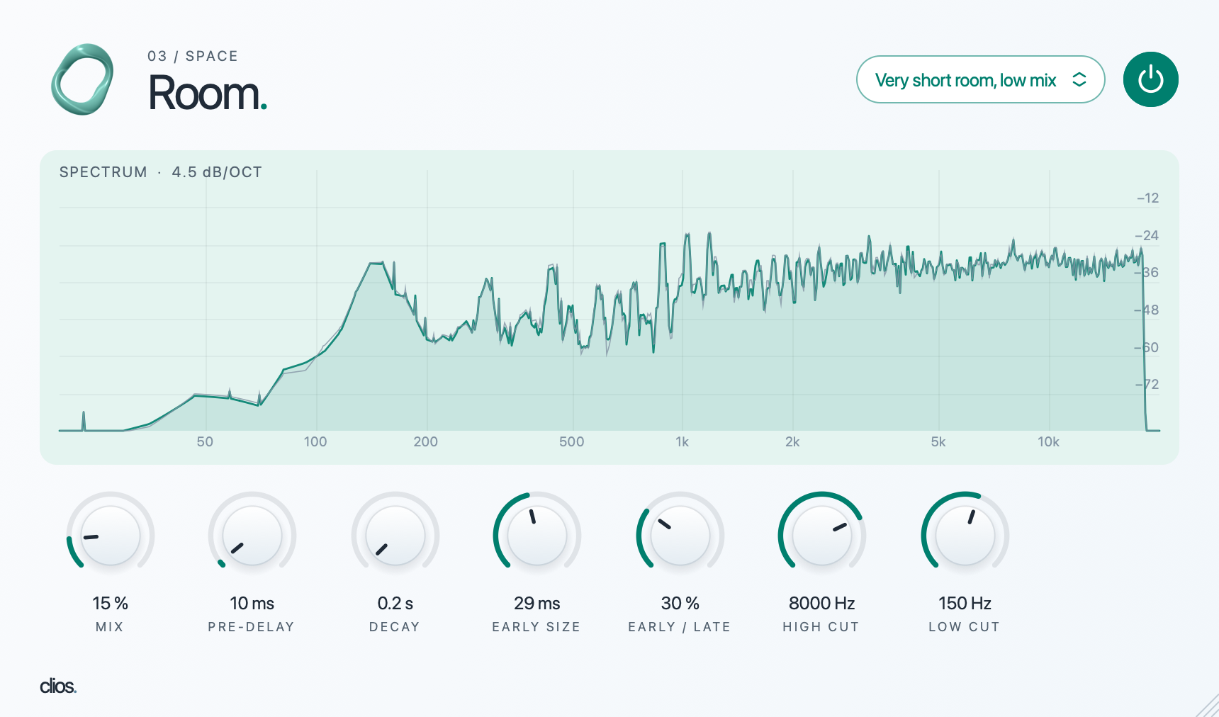Click the 'HIGH CUT' knob caption
This screenshot has height=717, width=1219.
pyautogui.click(x=821, y=627)
